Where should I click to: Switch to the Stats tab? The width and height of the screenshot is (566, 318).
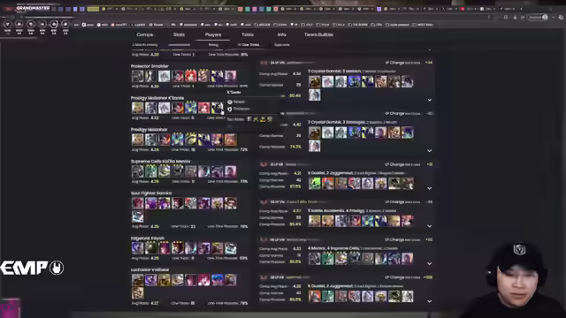(179, 34)
